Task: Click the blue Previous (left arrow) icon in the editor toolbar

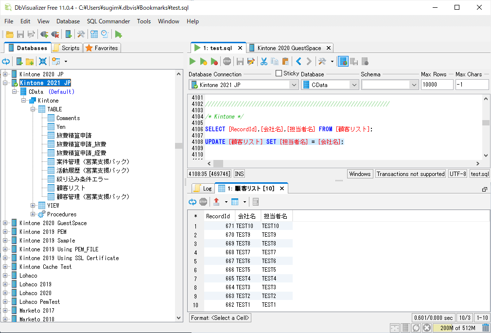Action: pyautogui.click(x=298, y=61)
